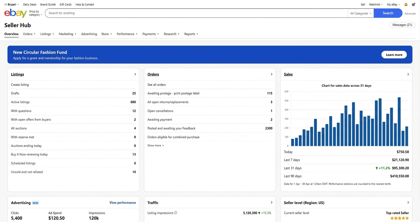Click the Traffic panel arrow icon

tap(271, 203)
